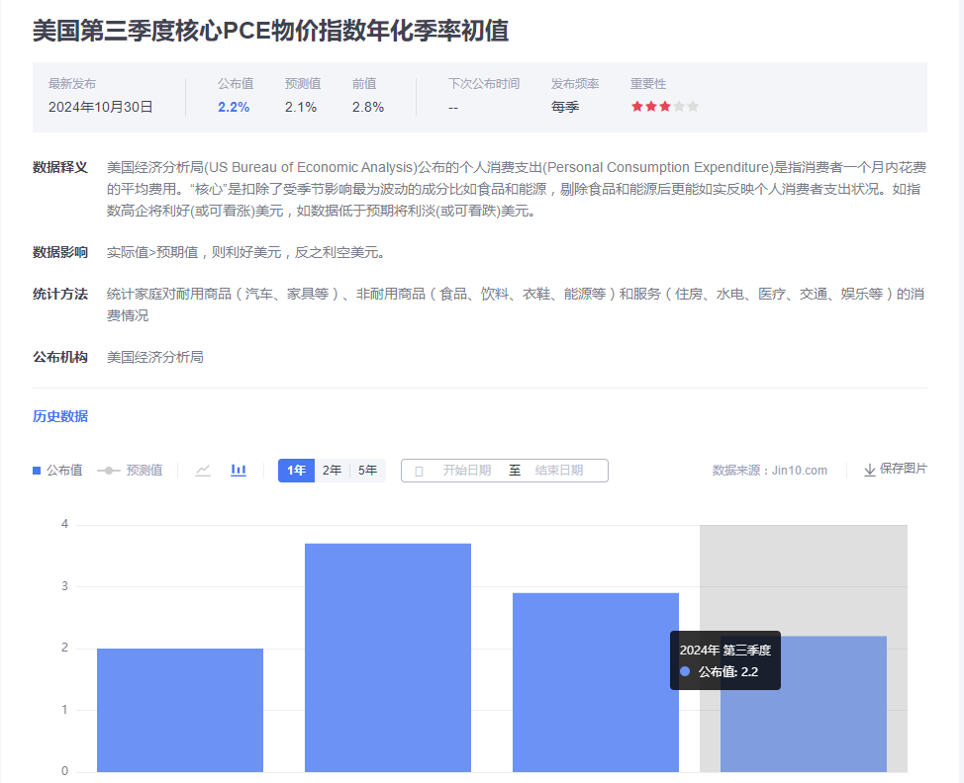Select the 1年 time range

pyautogui.click(x=296, y=471)
